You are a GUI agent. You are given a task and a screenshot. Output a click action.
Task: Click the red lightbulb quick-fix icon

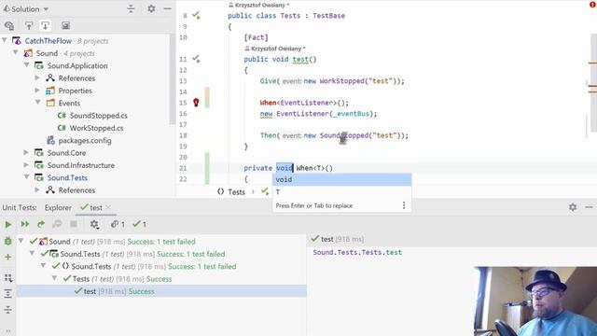click(x=196, y=103)
